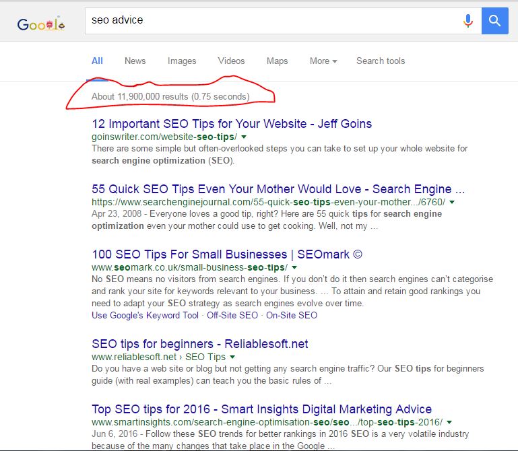
Task: Expand the More dropdown menu
Action: tap(323, 61)
